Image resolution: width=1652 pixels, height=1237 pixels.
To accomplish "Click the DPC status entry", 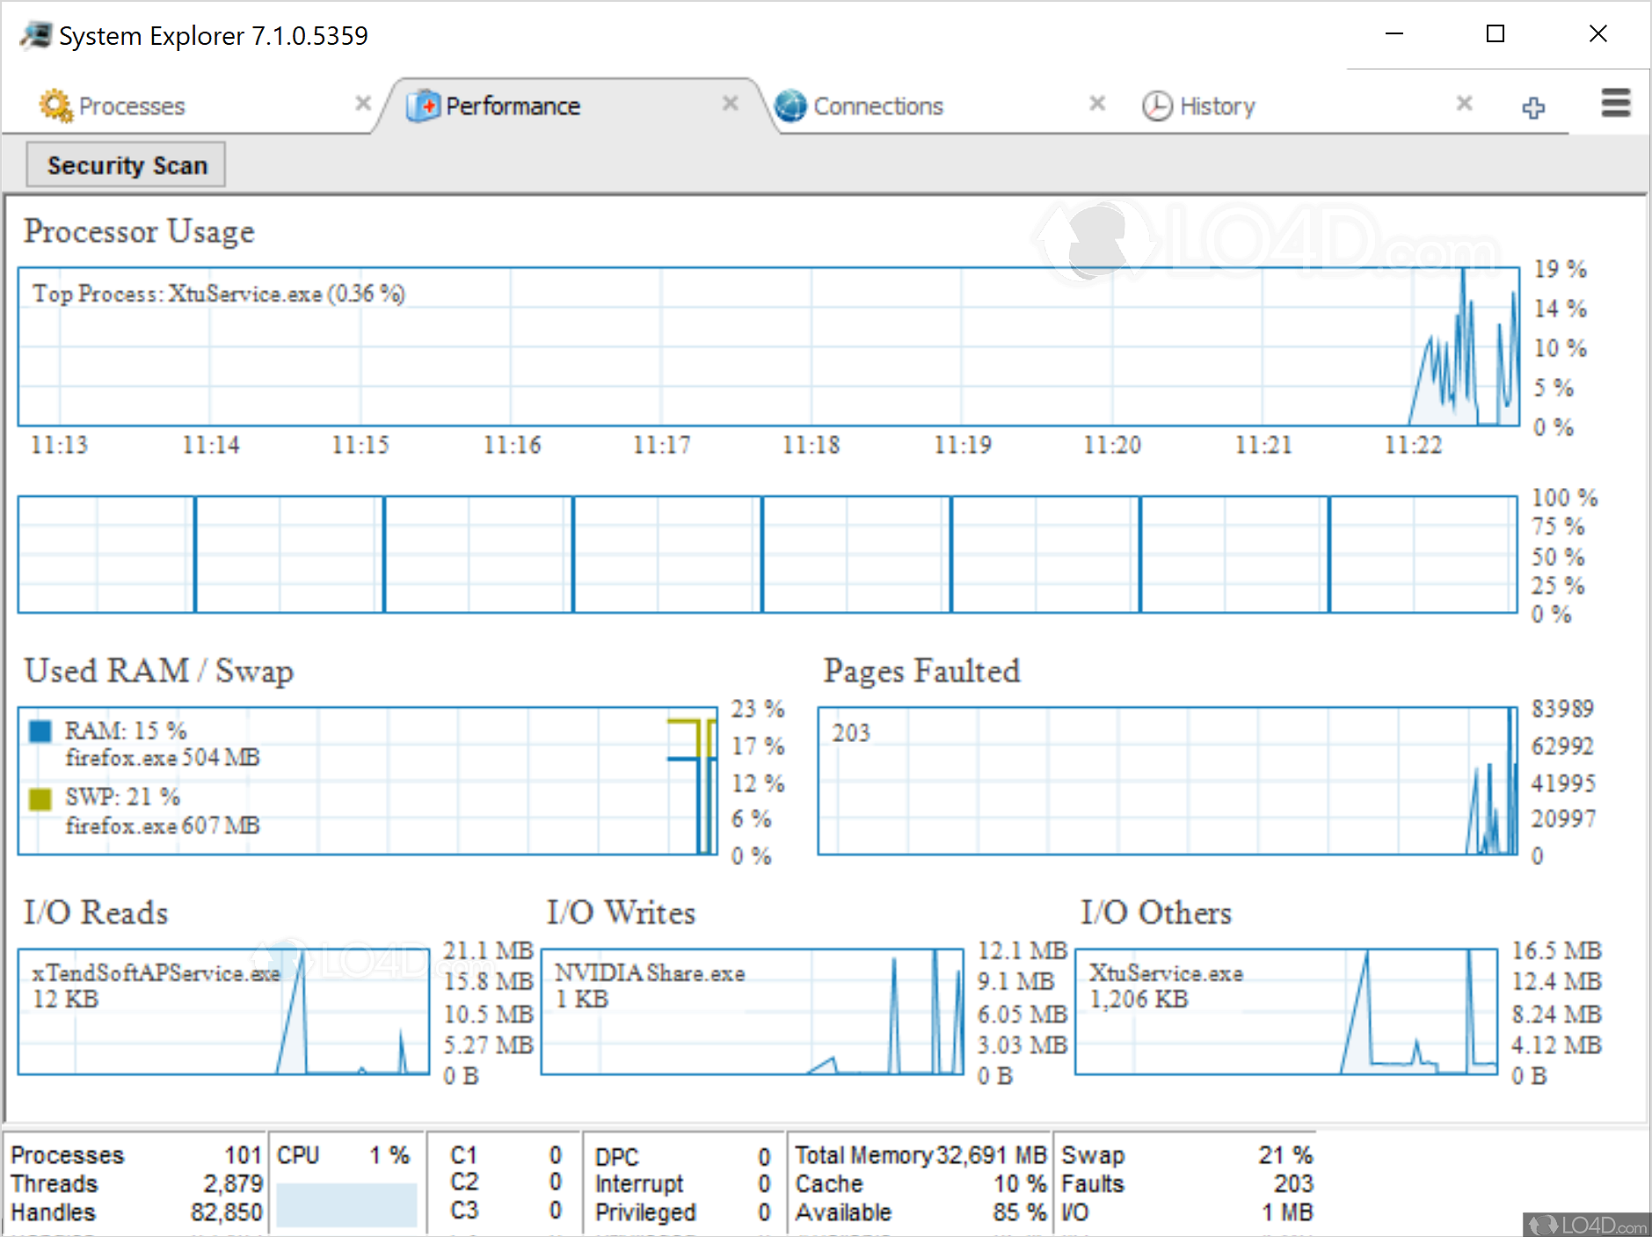I will 682,1157.
